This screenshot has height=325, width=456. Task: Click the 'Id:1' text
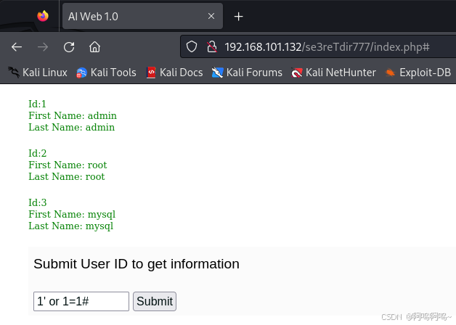(x=37, y=104)
